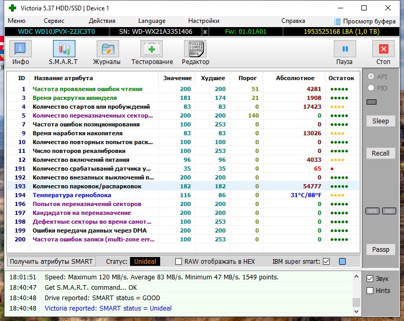The height and width of the screenshot is (321, 404).
Task: Click the log scrollbar up arrow
Action: [x=356, y=277]
